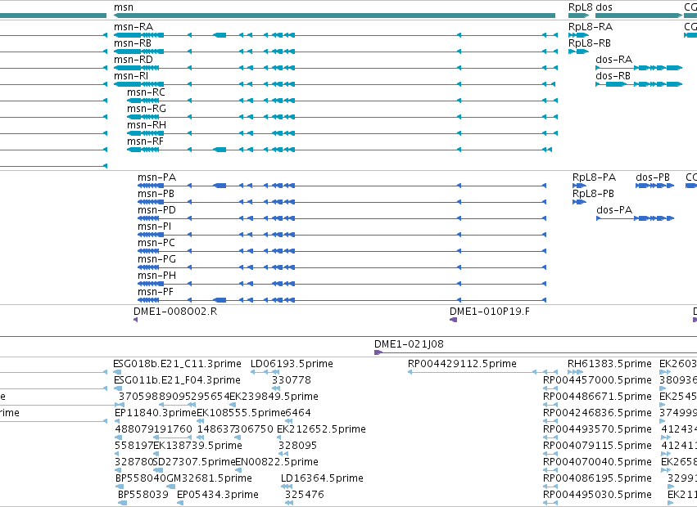The image size is (697, 507).
Task: Click the dos-PA protein label
Action: coord(614,210)
